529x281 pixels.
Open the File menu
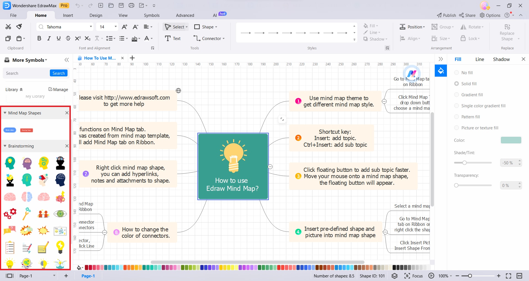point(13,15)
